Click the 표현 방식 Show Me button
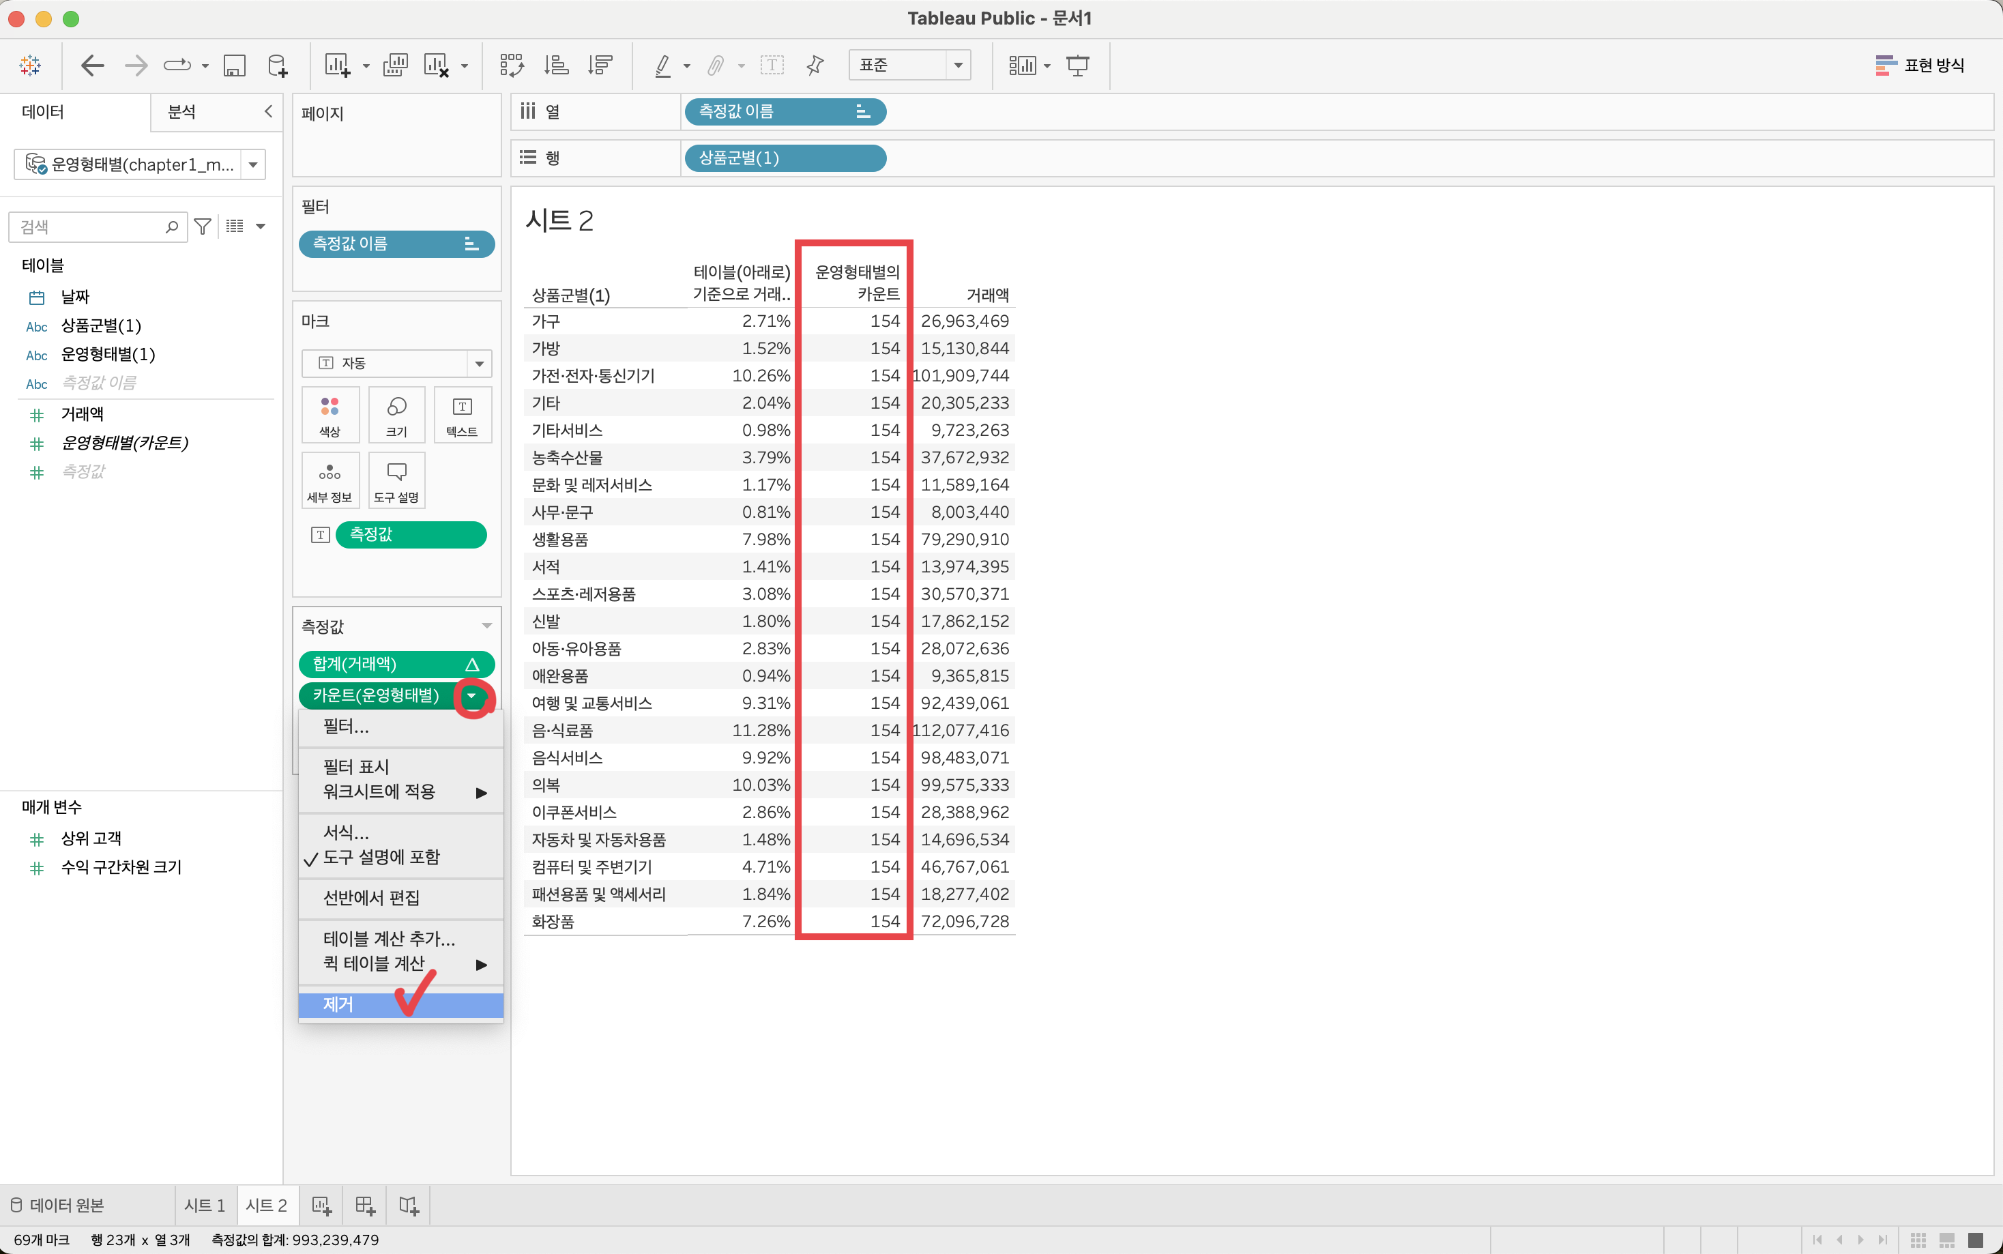The height and width of the screenshot is (1254, 2003). pyautogui.click(x=1920, y=65)
